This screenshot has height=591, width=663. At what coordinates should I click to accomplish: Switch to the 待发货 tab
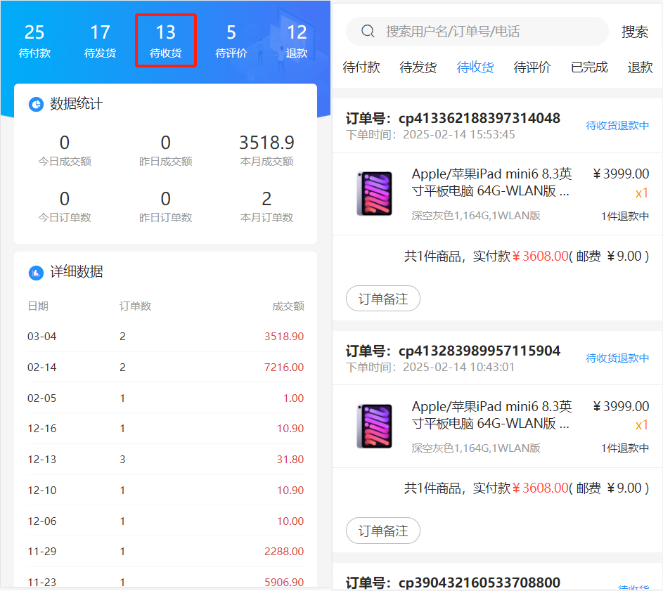tap(418, 67)
